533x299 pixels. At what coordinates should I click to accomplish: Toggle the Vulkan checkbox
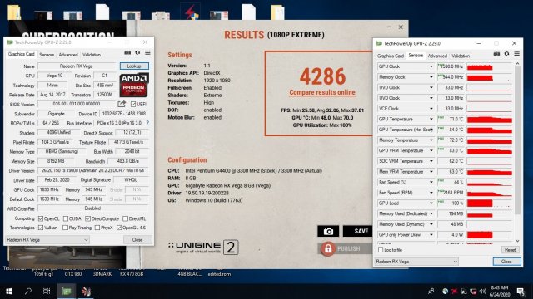[41, 228]
